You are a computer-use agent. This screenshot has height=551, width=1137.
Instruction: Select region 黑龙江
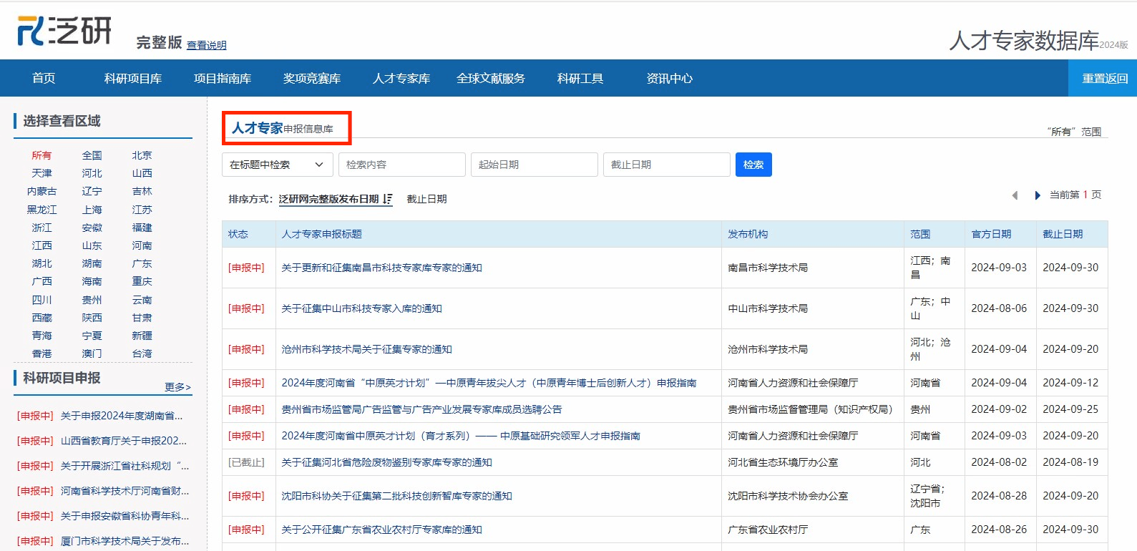pyautogui.click(x=42, y=210)
